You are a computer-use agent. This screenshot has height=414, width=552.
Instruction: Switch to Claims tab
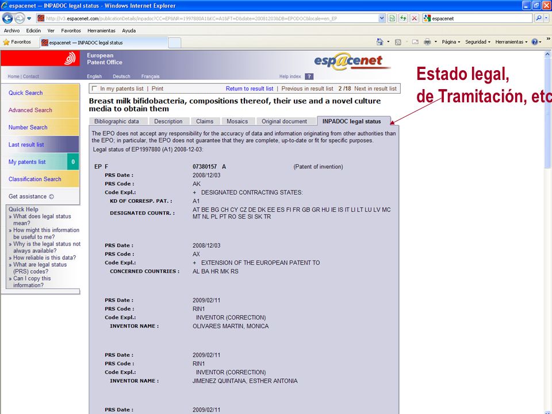pyautogui.click(x=205, y=121)
